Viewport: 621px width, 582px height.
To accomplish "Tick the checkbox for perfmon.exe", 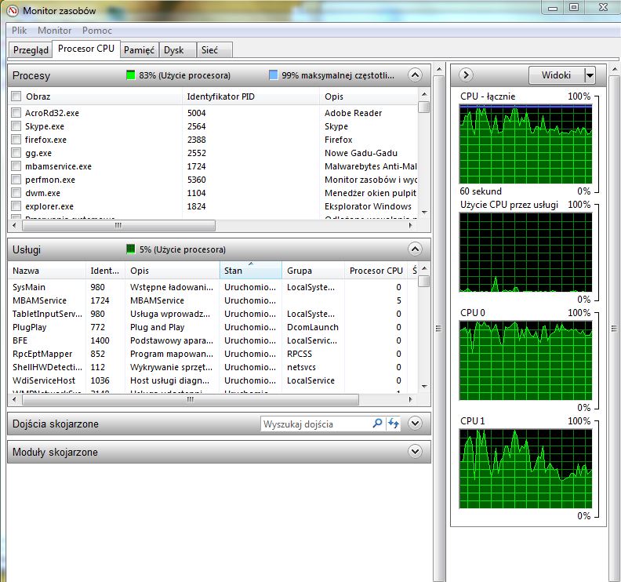I will coord(16,180).
